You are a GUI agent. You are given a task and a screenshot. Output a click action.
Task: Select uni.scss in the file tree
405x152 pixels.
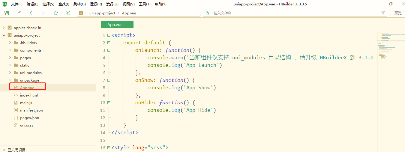[x=27, y=125]
